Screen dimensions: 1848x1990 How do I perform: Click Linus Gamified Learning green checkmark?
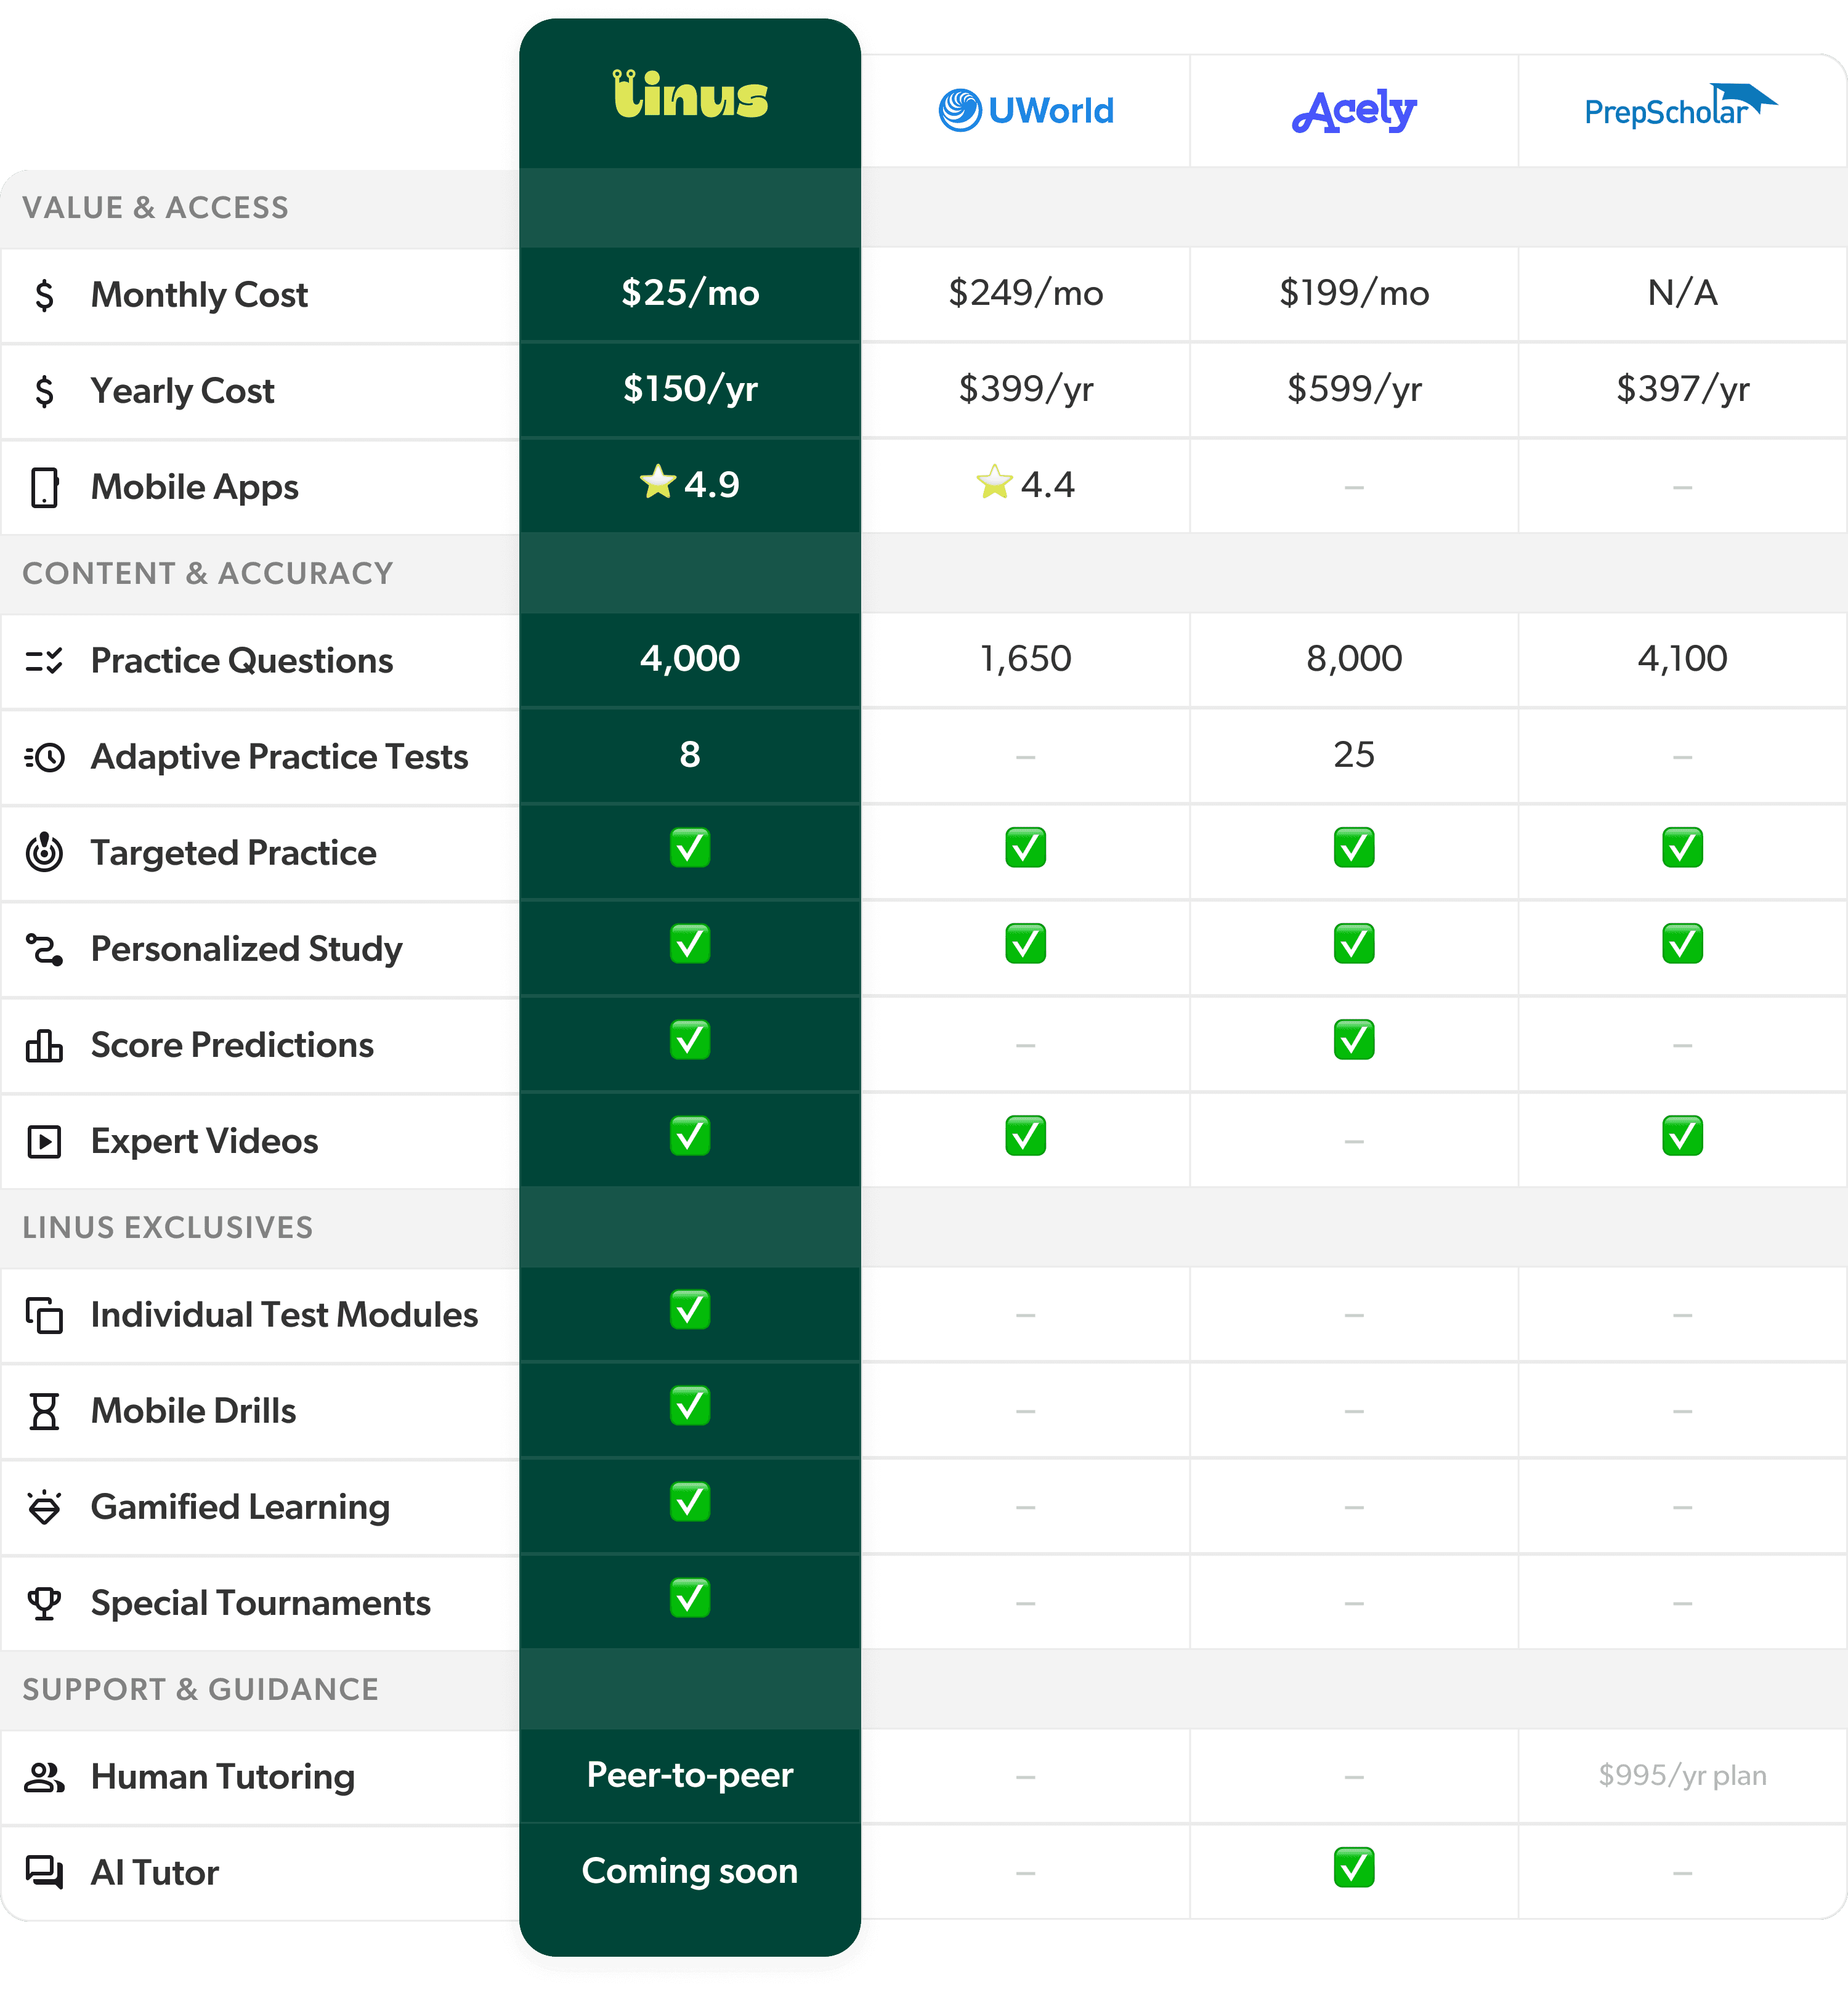coord(690,1502)
